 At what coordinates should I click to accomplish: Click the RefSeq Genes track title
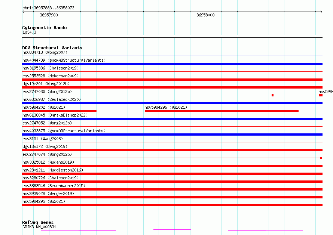[x=38, y=222]
